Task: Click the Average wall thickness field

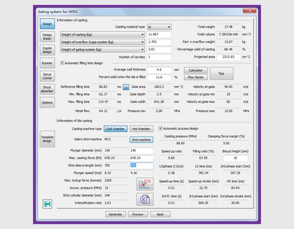Action: pyautogui.click(x=159, y=70)
